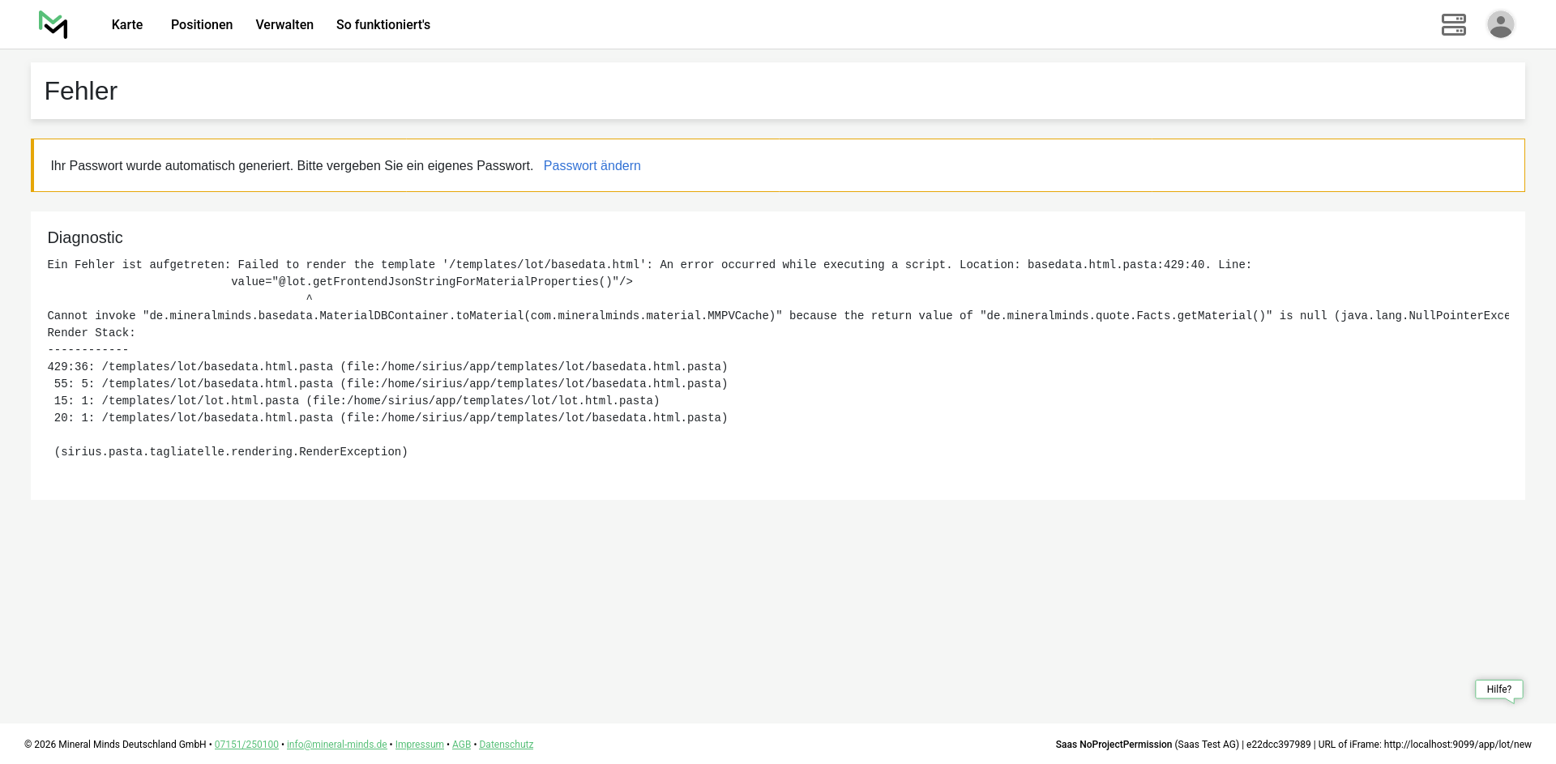Open the Karte menu item

point(127,25)
